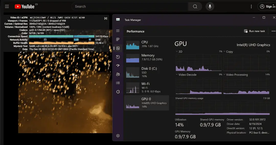The height and width of the screenshot is (145, 276).
Task: Select CPU in performance list
Action: (x=146, y=45)
